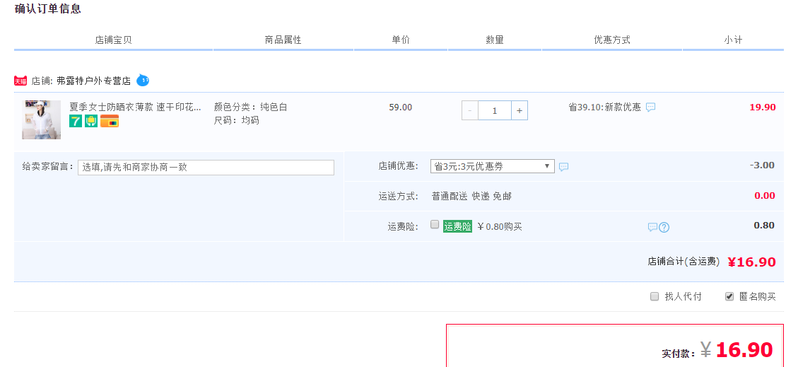
Task: Open product title link 夏季女士防晒衣薄款
Action: [136, 107]
